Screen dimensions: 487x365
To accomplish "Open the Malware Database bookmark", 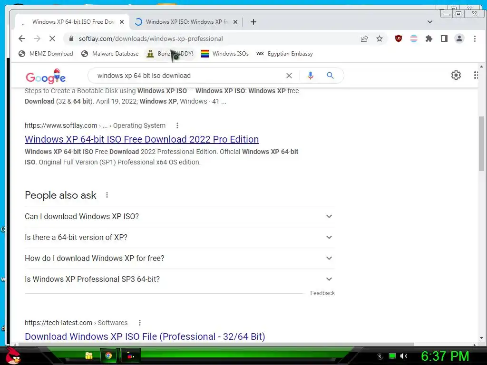I will click(x=110, y=54).
